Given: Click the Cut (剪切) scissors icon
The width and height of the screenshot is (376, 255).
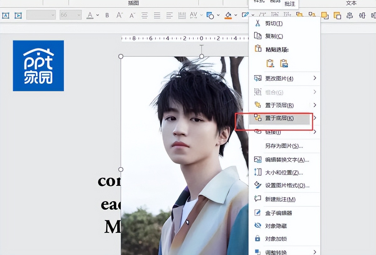Looking at the screenshot, I should (x=258, y=23).
